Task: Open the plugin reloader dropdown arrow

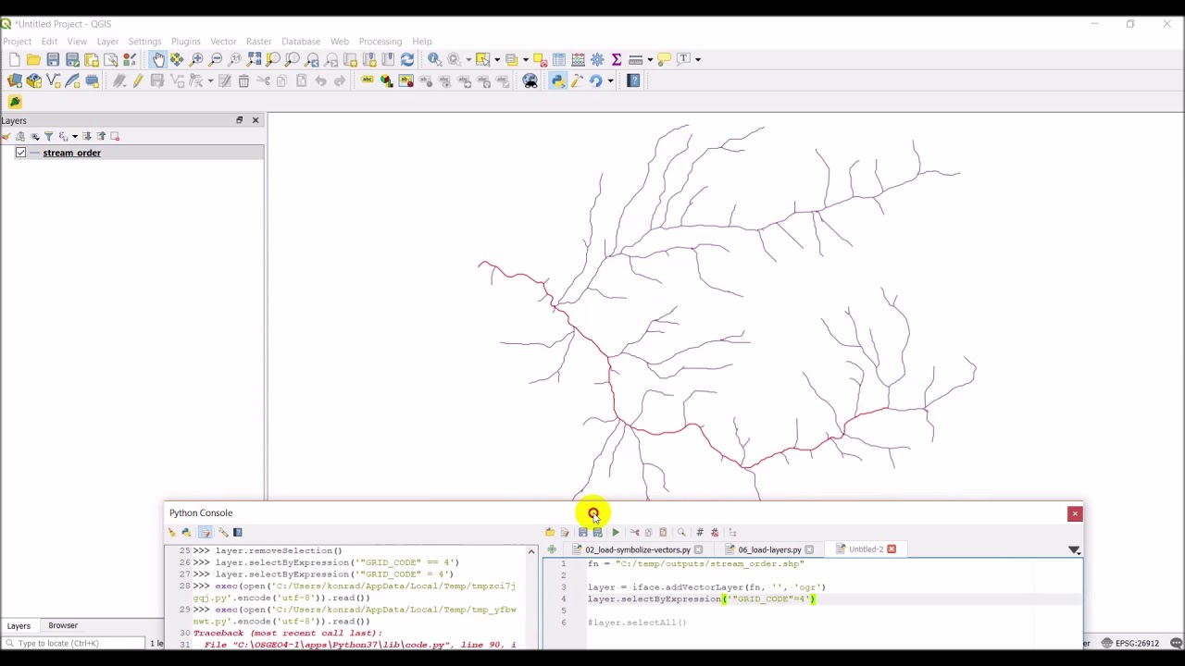Action: click(610, 80)
